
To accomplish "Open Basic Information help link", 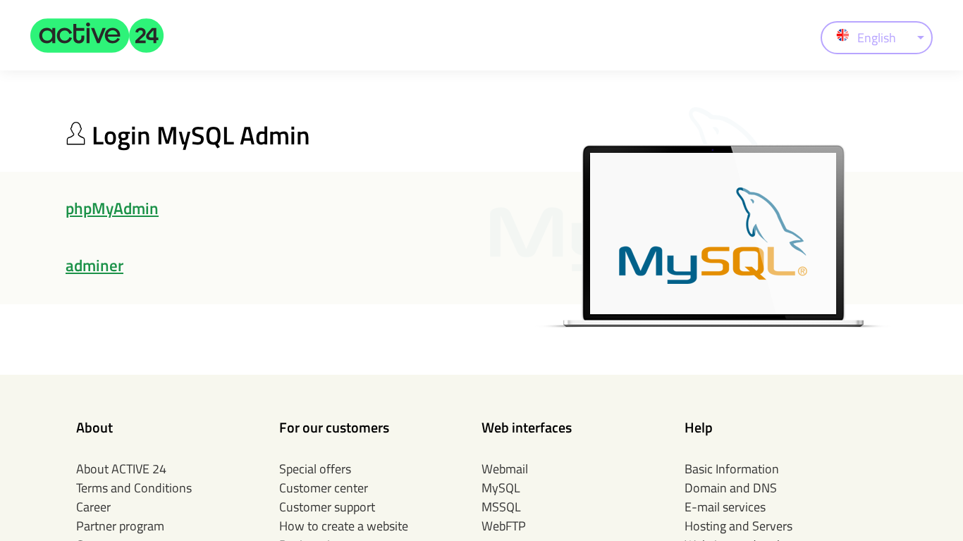I will point(732,469).
